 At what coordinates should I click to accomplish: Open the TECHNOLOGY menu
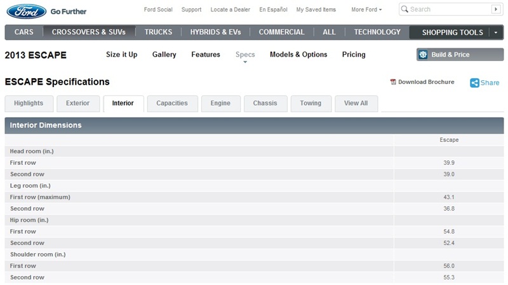click(x=377, y=32)
